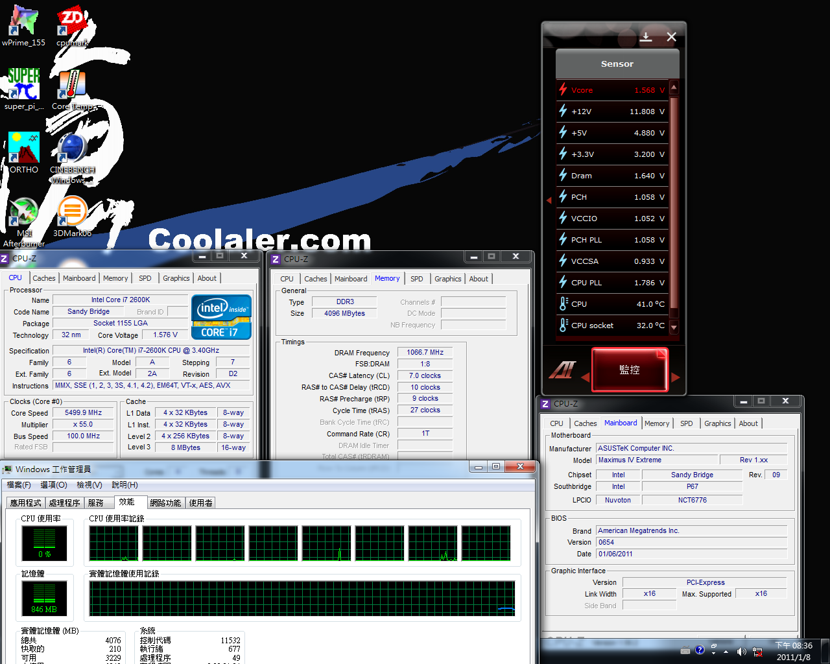Viewport: 830px width, 664px height.
Task: Open the SPD tab in the CPU-Z Memory window
Action: click(417, 279)
